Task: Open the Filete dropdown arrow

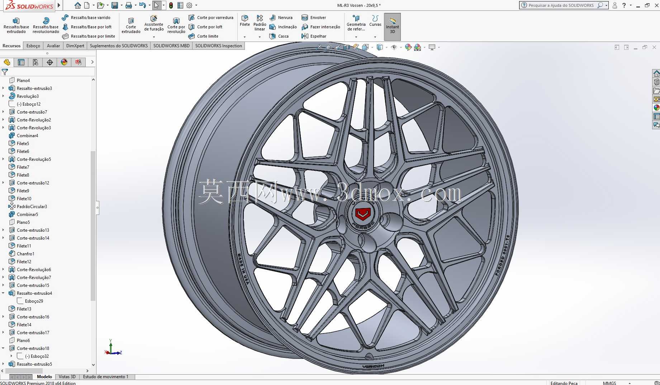Action: pos(245,37)
